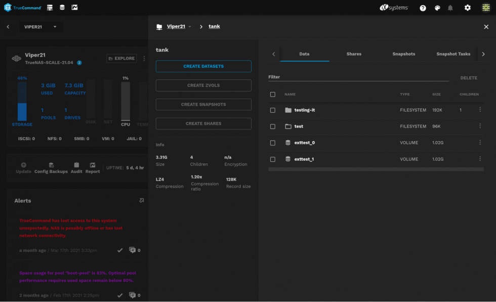Check the testing-it dataset checkbox

pos(273,110)
